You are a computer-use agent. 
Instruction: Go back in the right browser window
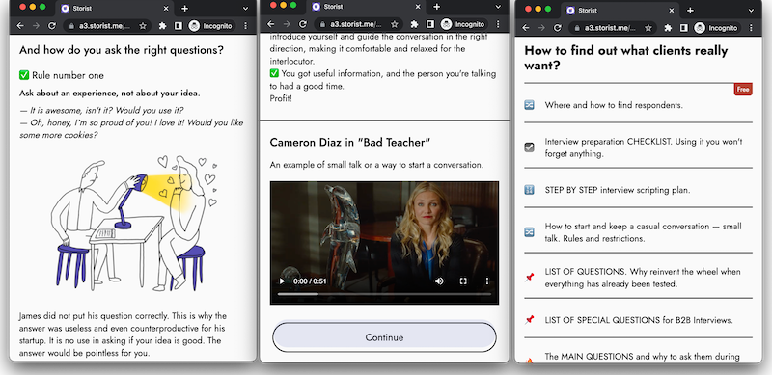[x=525, y=28]
